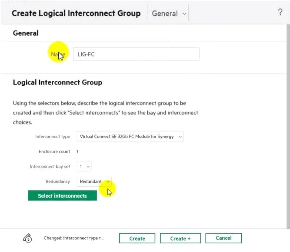Click the Select interconnects button
290x252 pixels.
[62, 195]
